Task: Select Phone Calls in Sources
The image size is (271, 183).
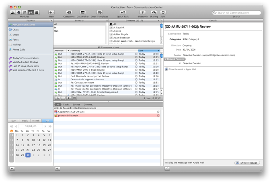Action: (x=18, y=50)
